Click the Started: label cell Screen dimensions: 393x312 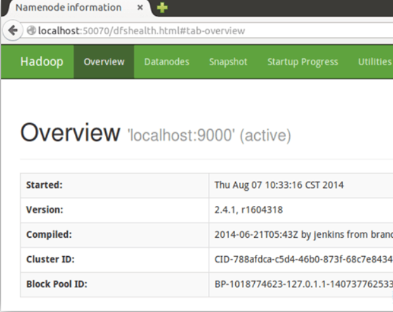(x=115, y=185)
